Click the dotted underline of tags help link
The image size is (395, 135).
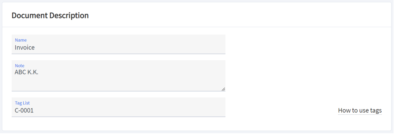click(x=360, y=114)
